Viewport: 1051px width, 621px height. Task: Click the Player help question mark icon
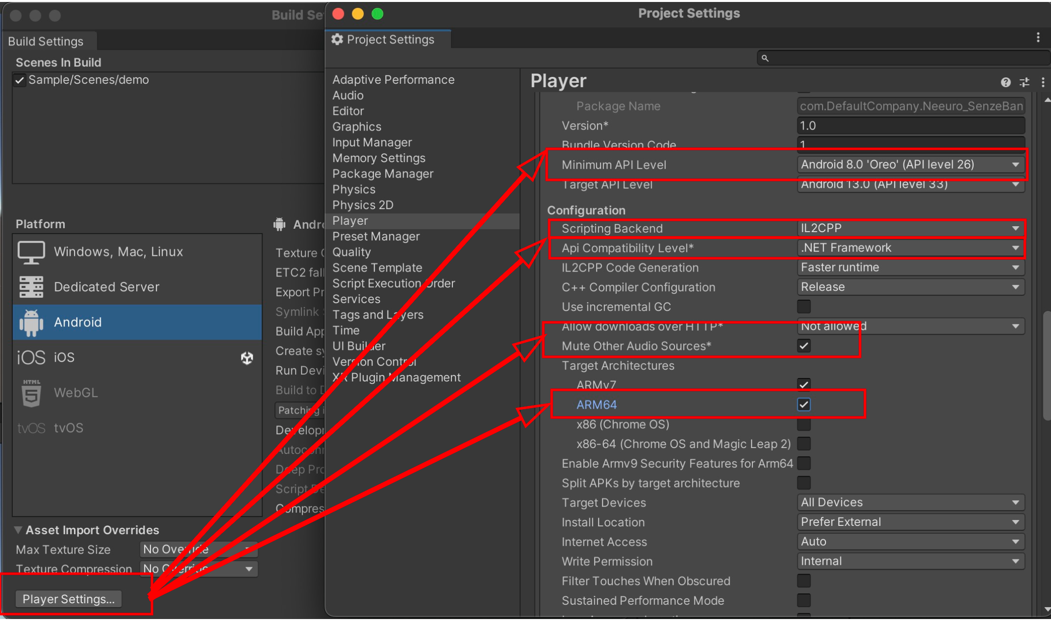pyautogui.click(x=1005, y=82)
